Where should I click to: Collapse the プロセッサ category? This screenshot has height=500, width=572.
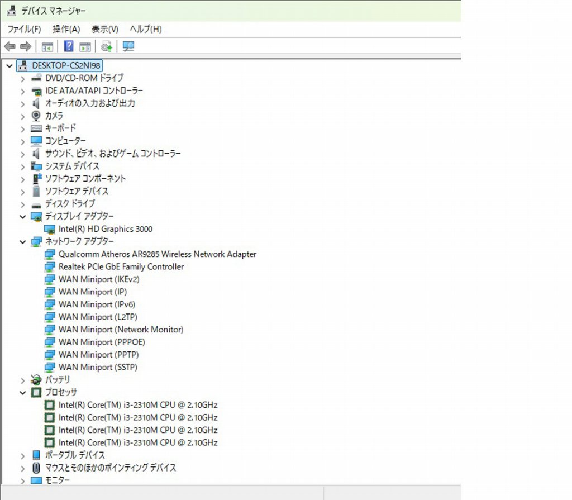tap(22, 393)
